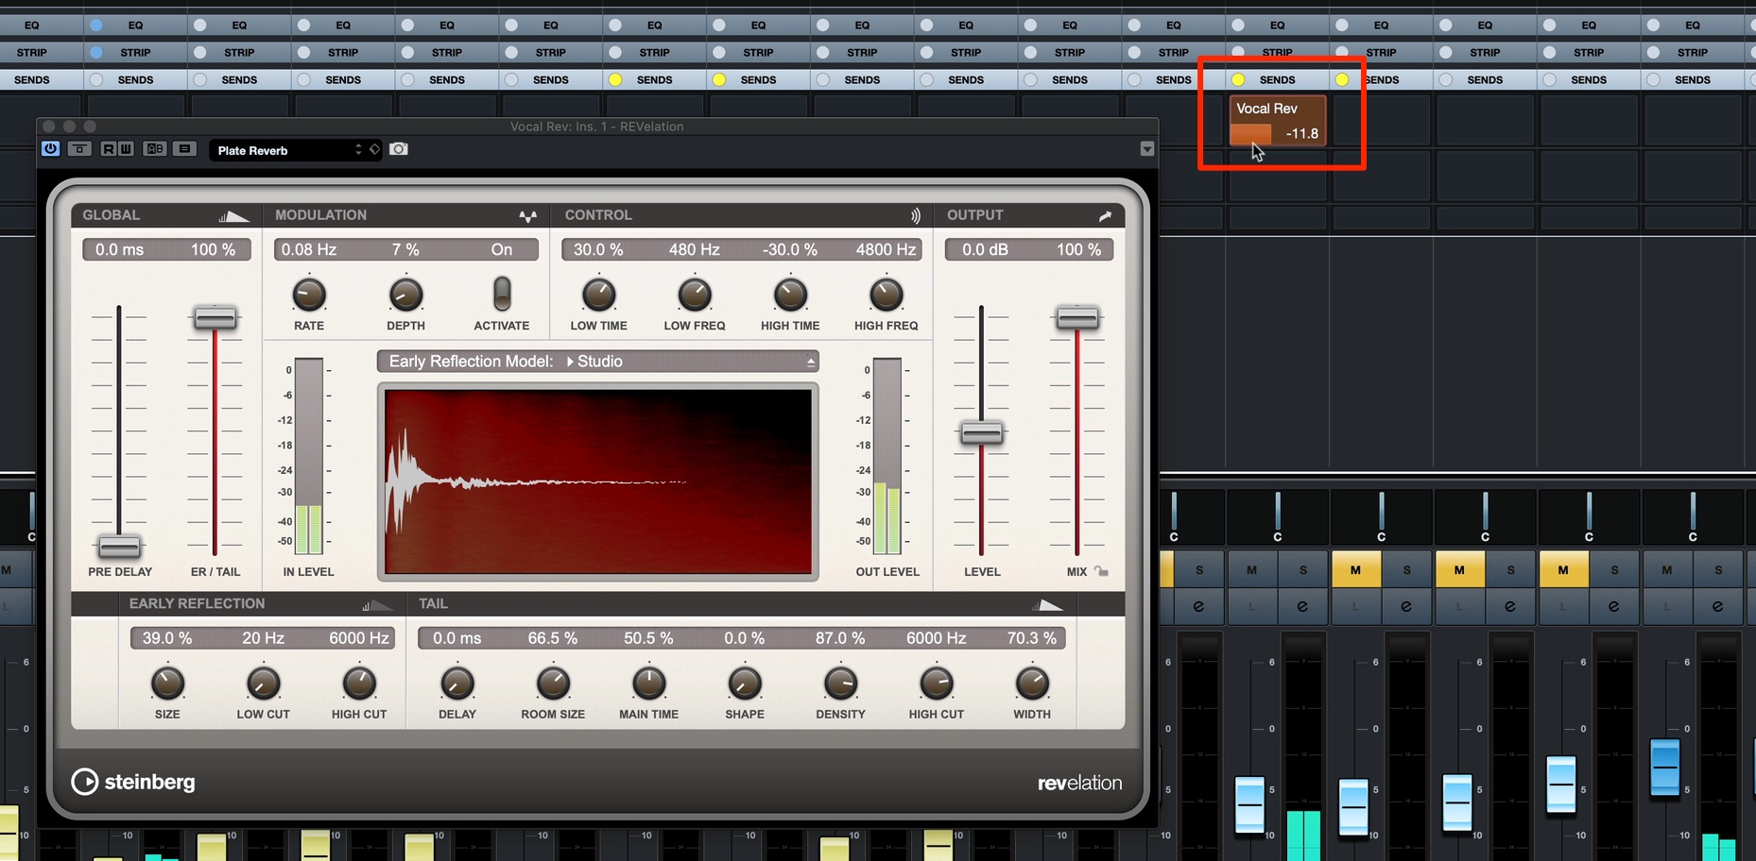This screenshot has height=861, width=1756.
Task: Click the darker blue fader on the rightmost channel
Action: point(1664,768)
